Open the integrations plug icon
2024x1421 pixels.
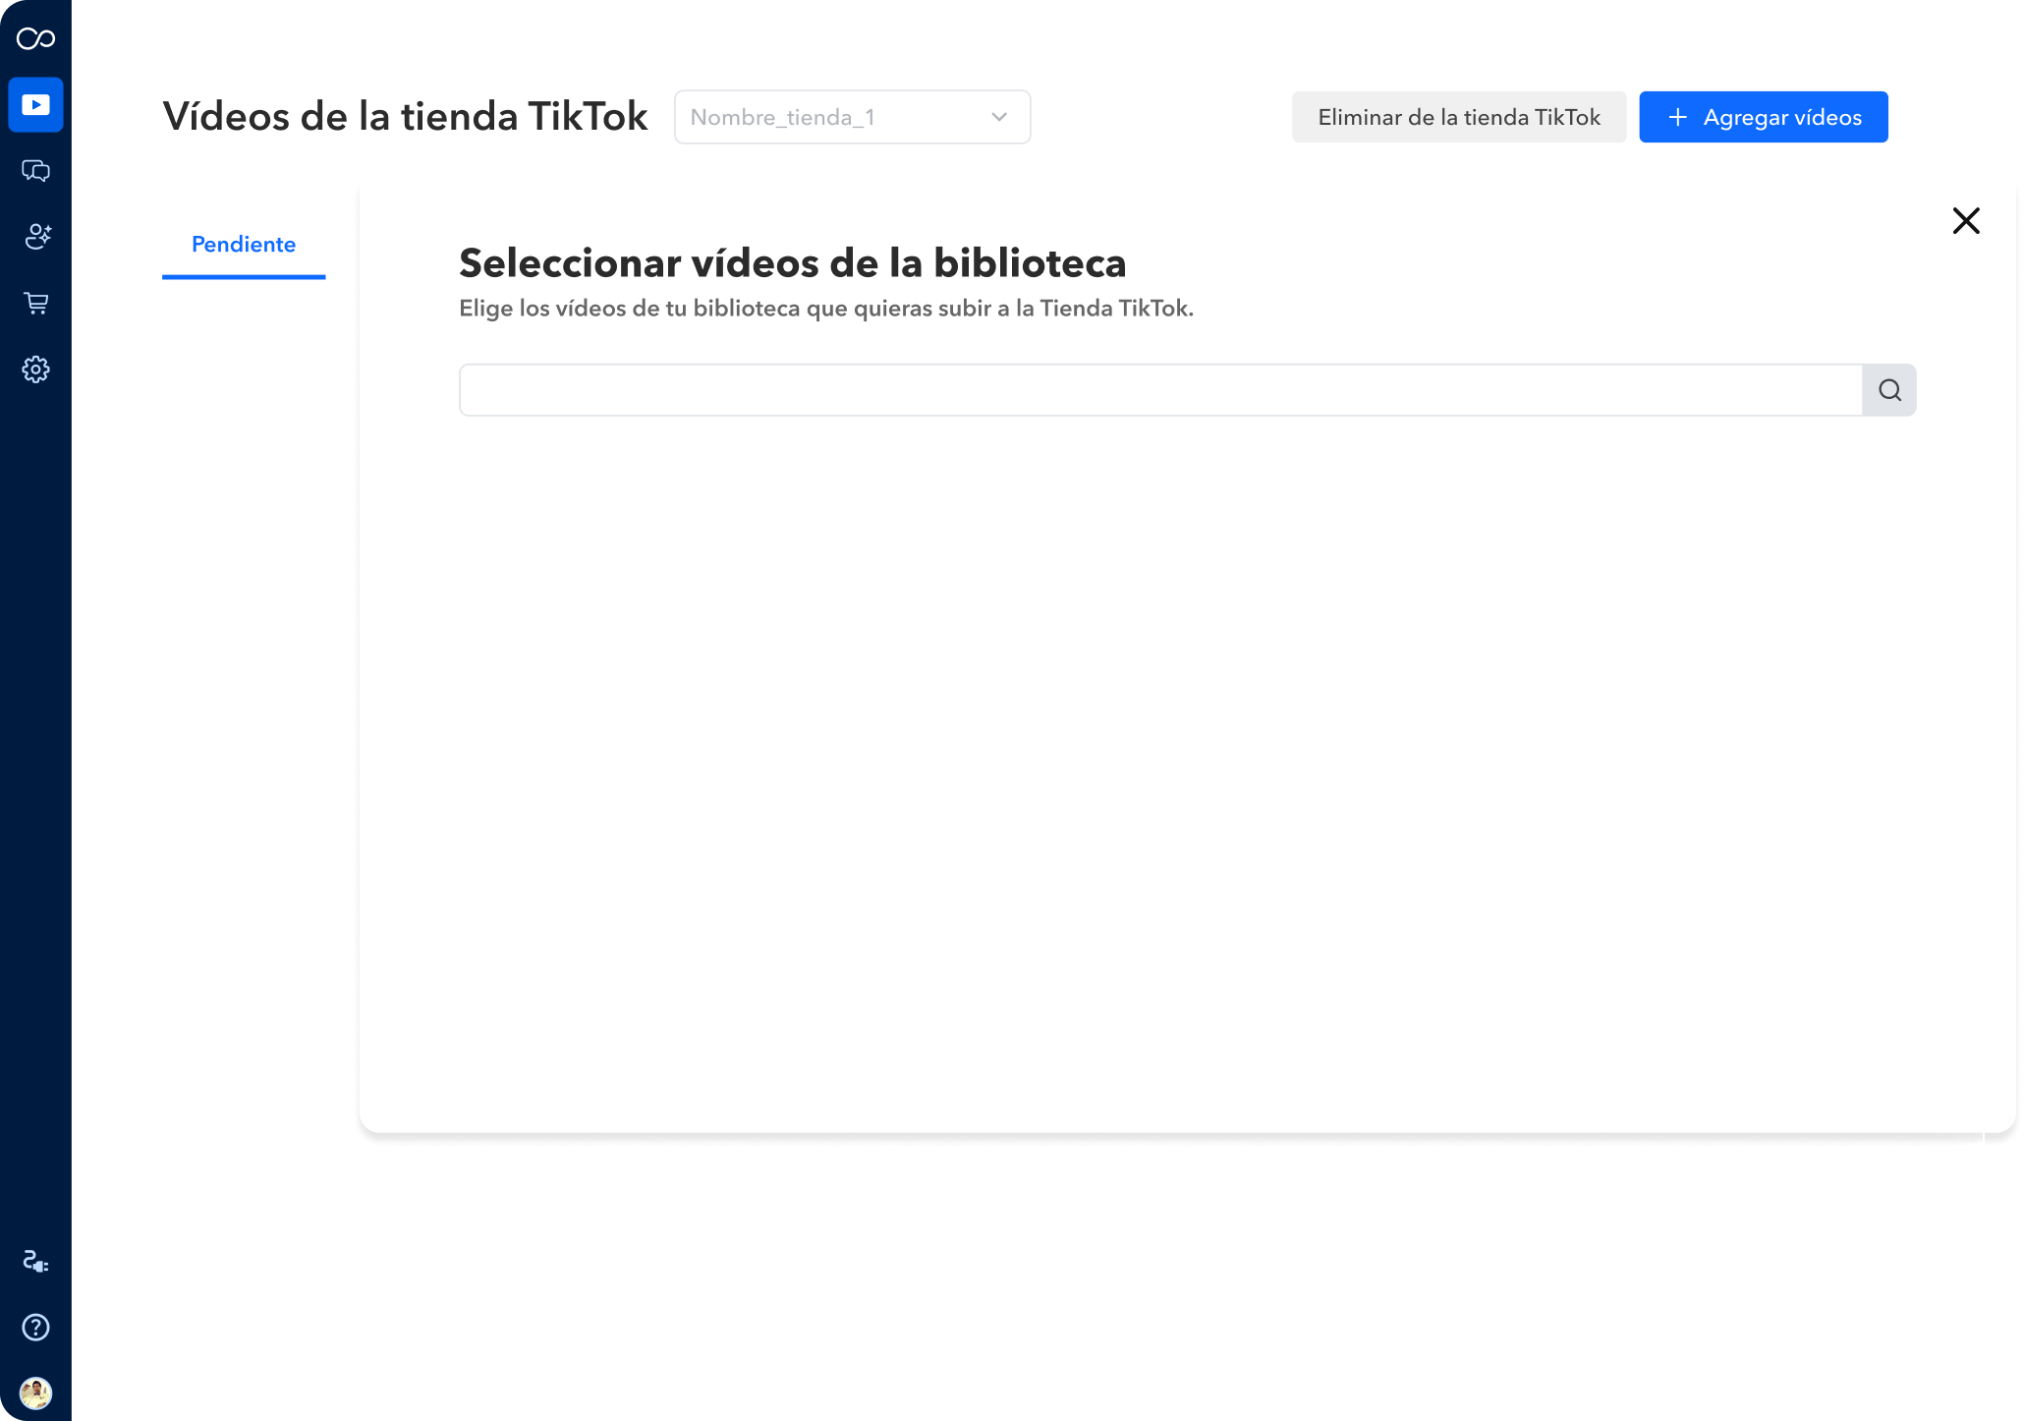(x=35, y=1261)
